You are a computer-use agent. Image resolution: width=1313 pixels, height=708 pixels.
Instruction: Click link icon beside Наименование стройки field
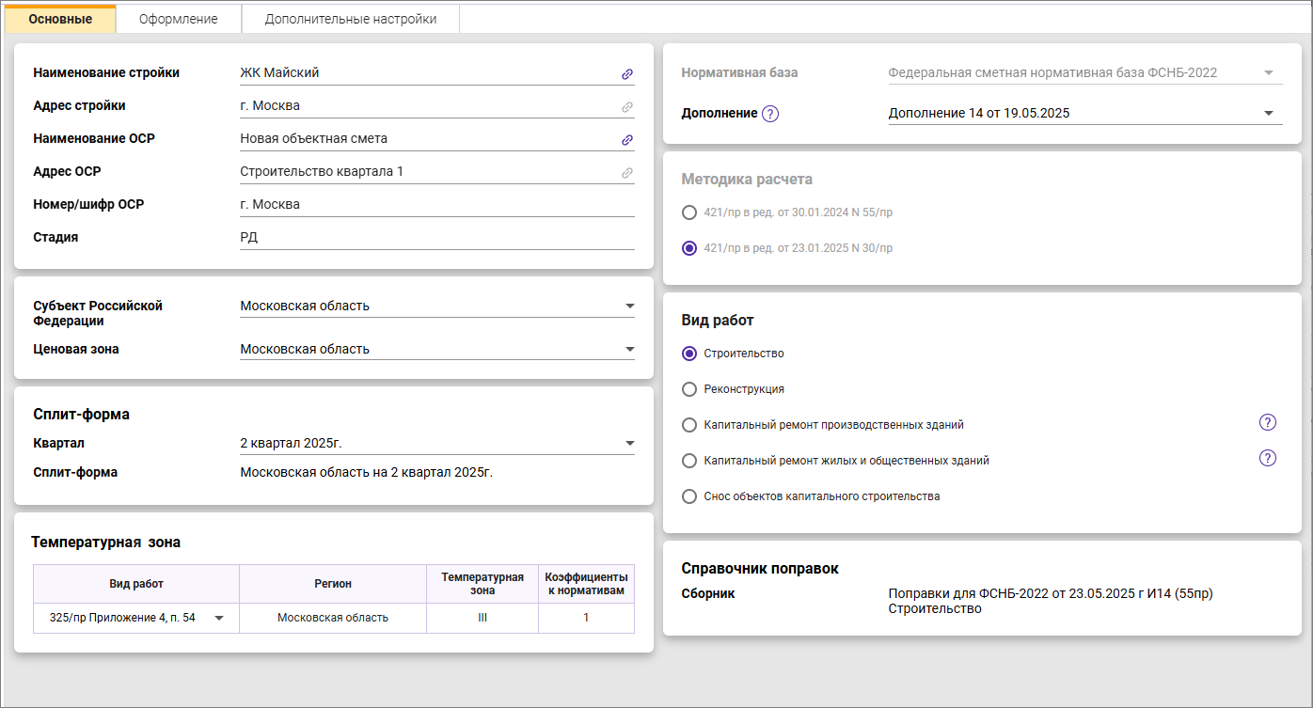pos(626,74)
